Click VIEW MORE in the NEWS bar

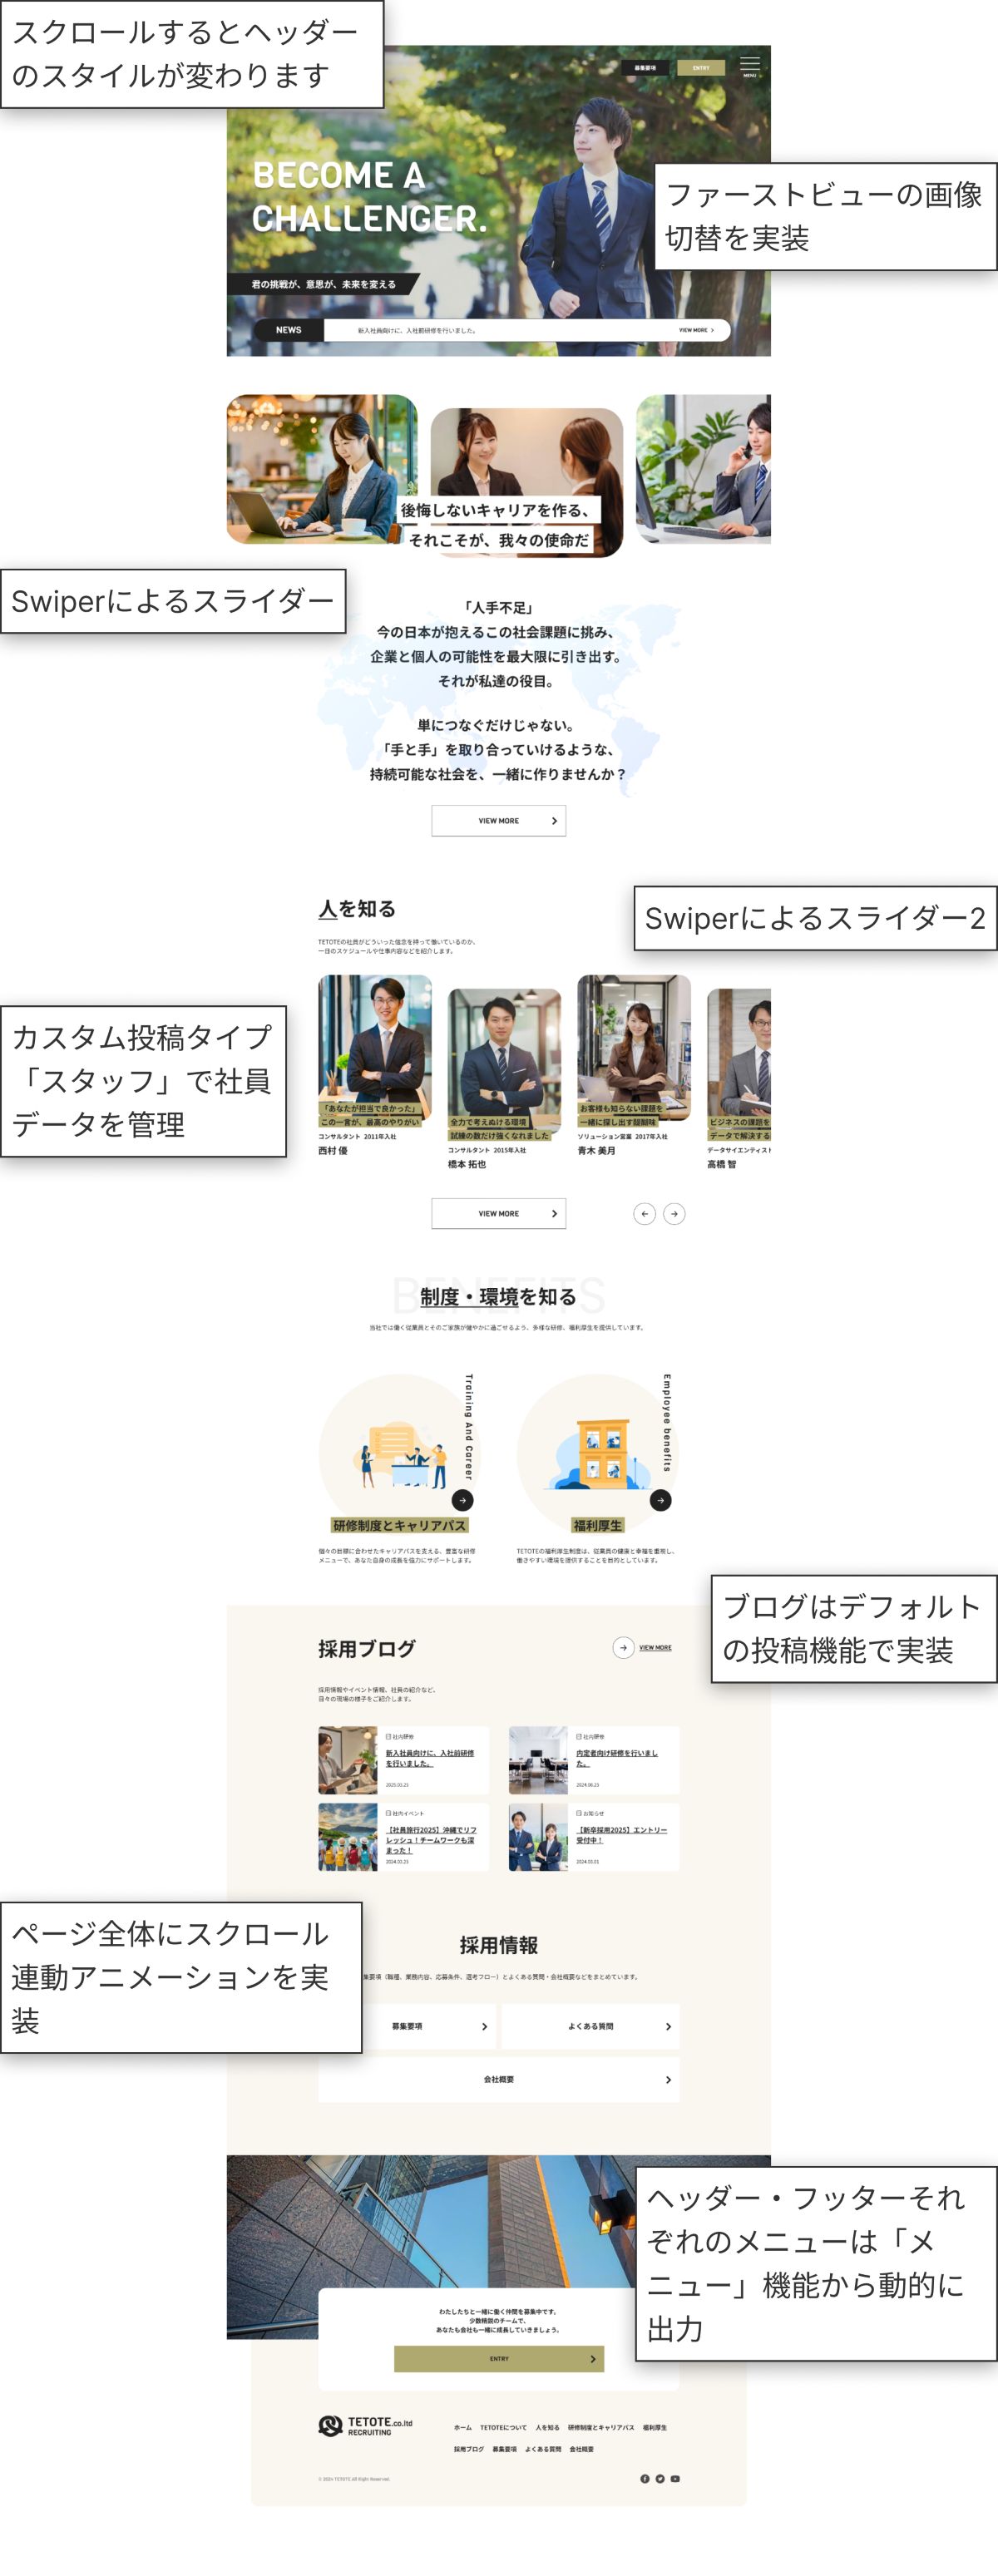coord(696,330)
